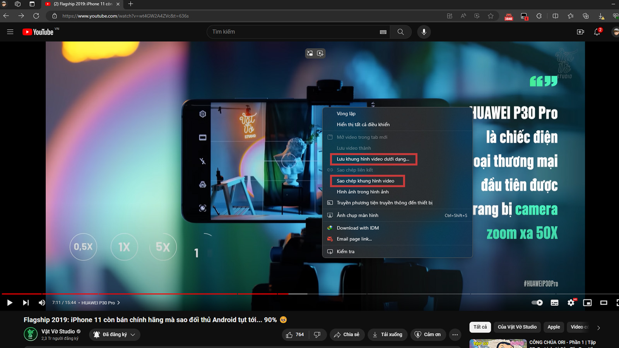Click the magnifier search button
619x348 pixels.
coord(400,32)
